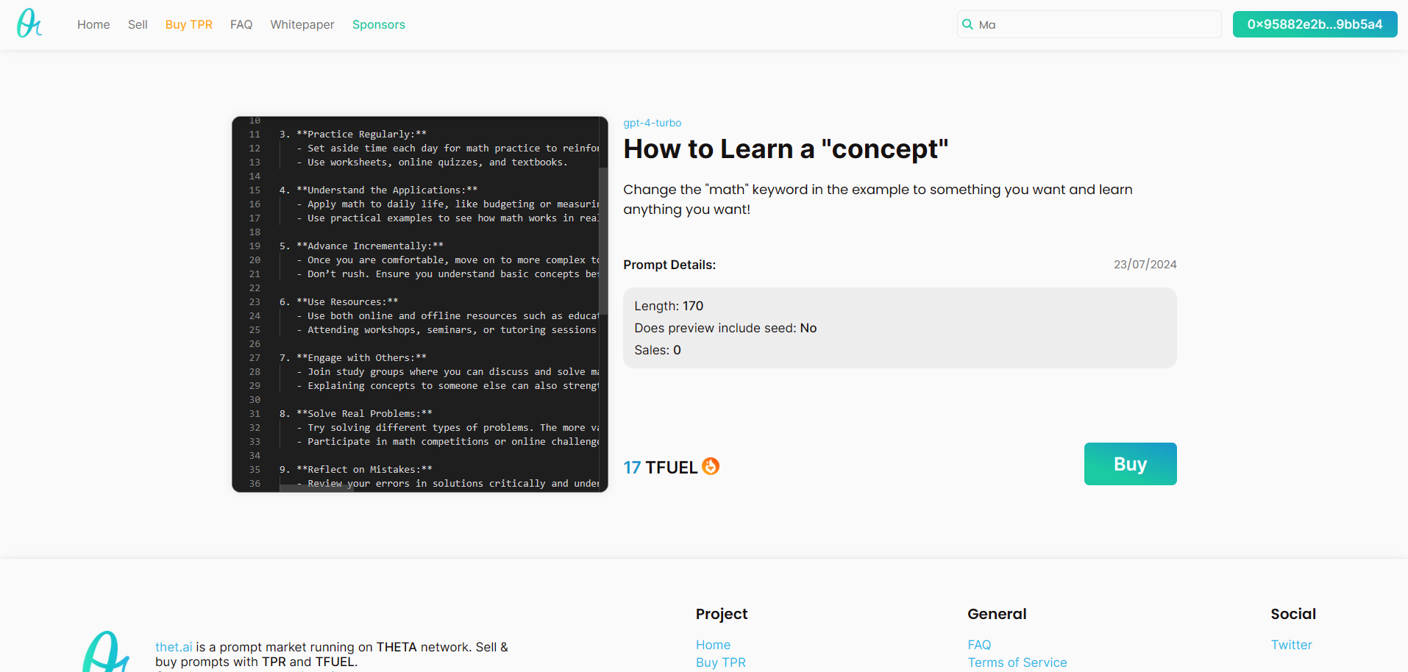Open the FAQ item in the top navigation
This screenshot has height=672, width=1408.
[x=241, y=24]
